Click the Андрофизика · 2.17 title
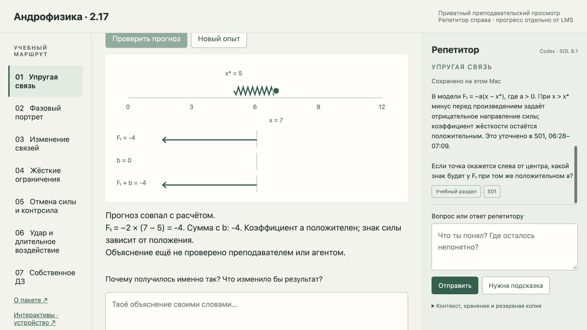Image resolution: width=587 pixels, height=330 pixels. tap(61, 17)
